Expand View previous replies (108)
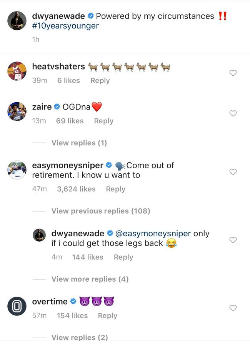The width and height of the screenshot is (250, 347). (100, 211)
